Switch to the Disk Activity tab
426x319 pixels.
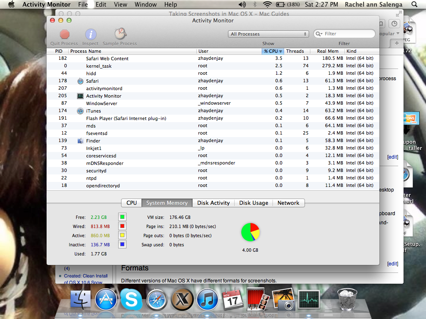pos(213,203)
